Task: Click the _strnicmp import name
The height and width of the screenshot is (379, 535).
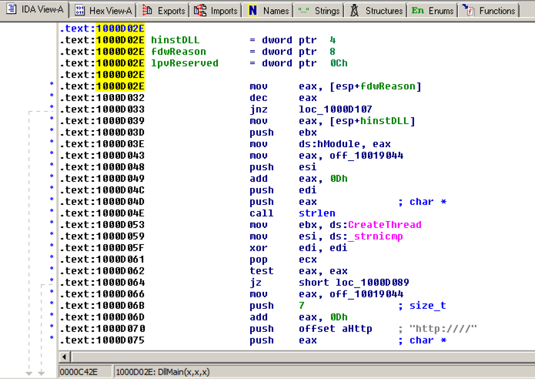Action: pyautogui.click(x=376, y=236)
